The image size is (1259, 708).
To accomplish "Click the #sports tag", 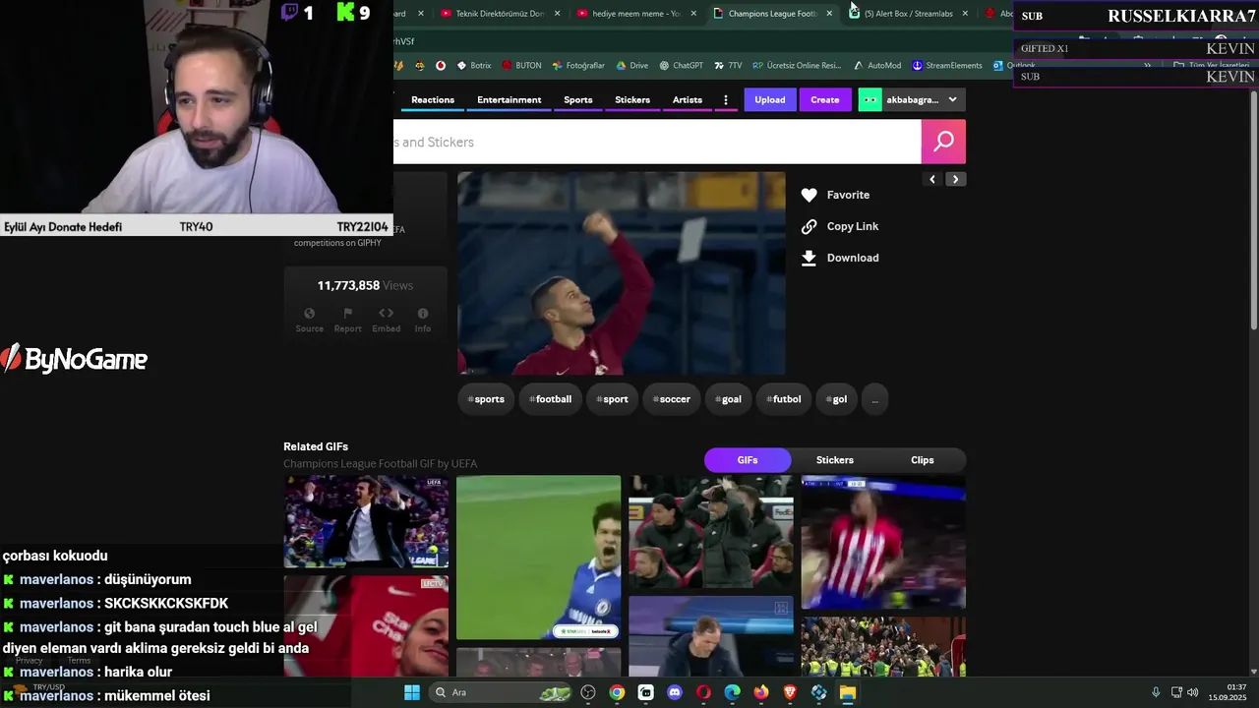I will [486, 399].
